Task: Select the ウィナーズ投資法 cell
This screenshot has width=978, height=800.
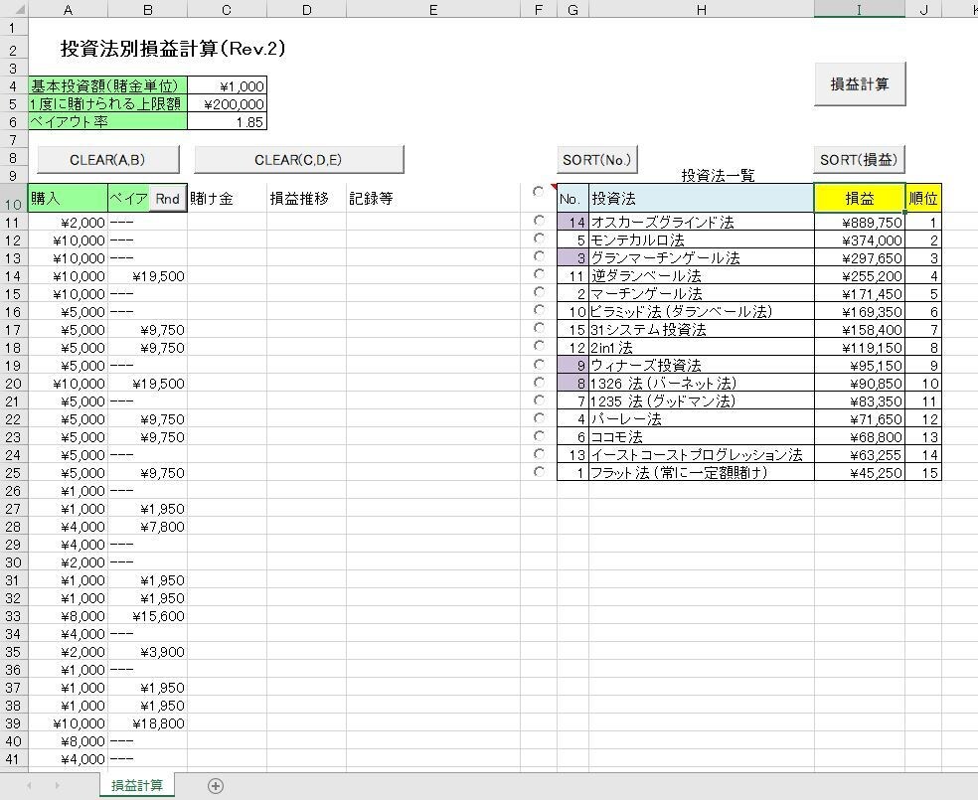Action: (701, 366)
